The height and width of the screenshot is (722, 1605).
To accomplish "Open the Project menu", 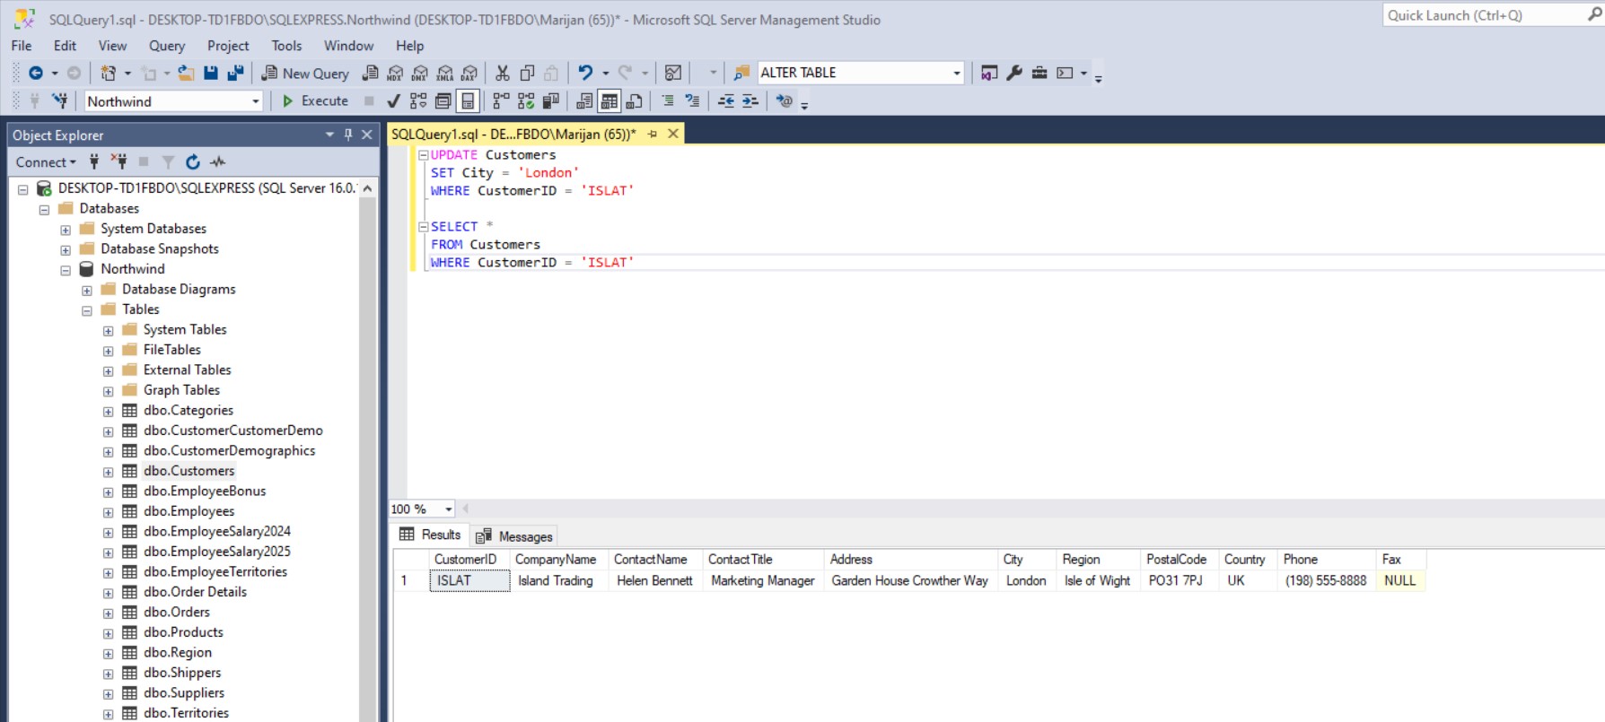I will tap(228, 46).
